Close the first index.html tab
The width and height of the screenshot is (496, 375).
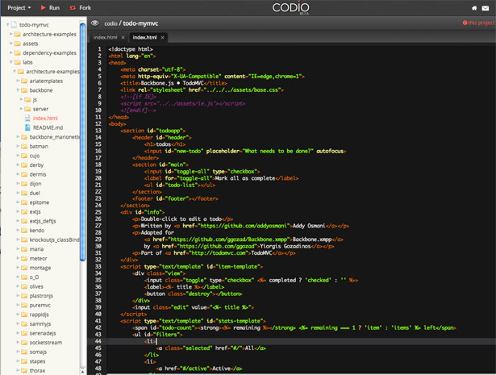pos(123,37)
